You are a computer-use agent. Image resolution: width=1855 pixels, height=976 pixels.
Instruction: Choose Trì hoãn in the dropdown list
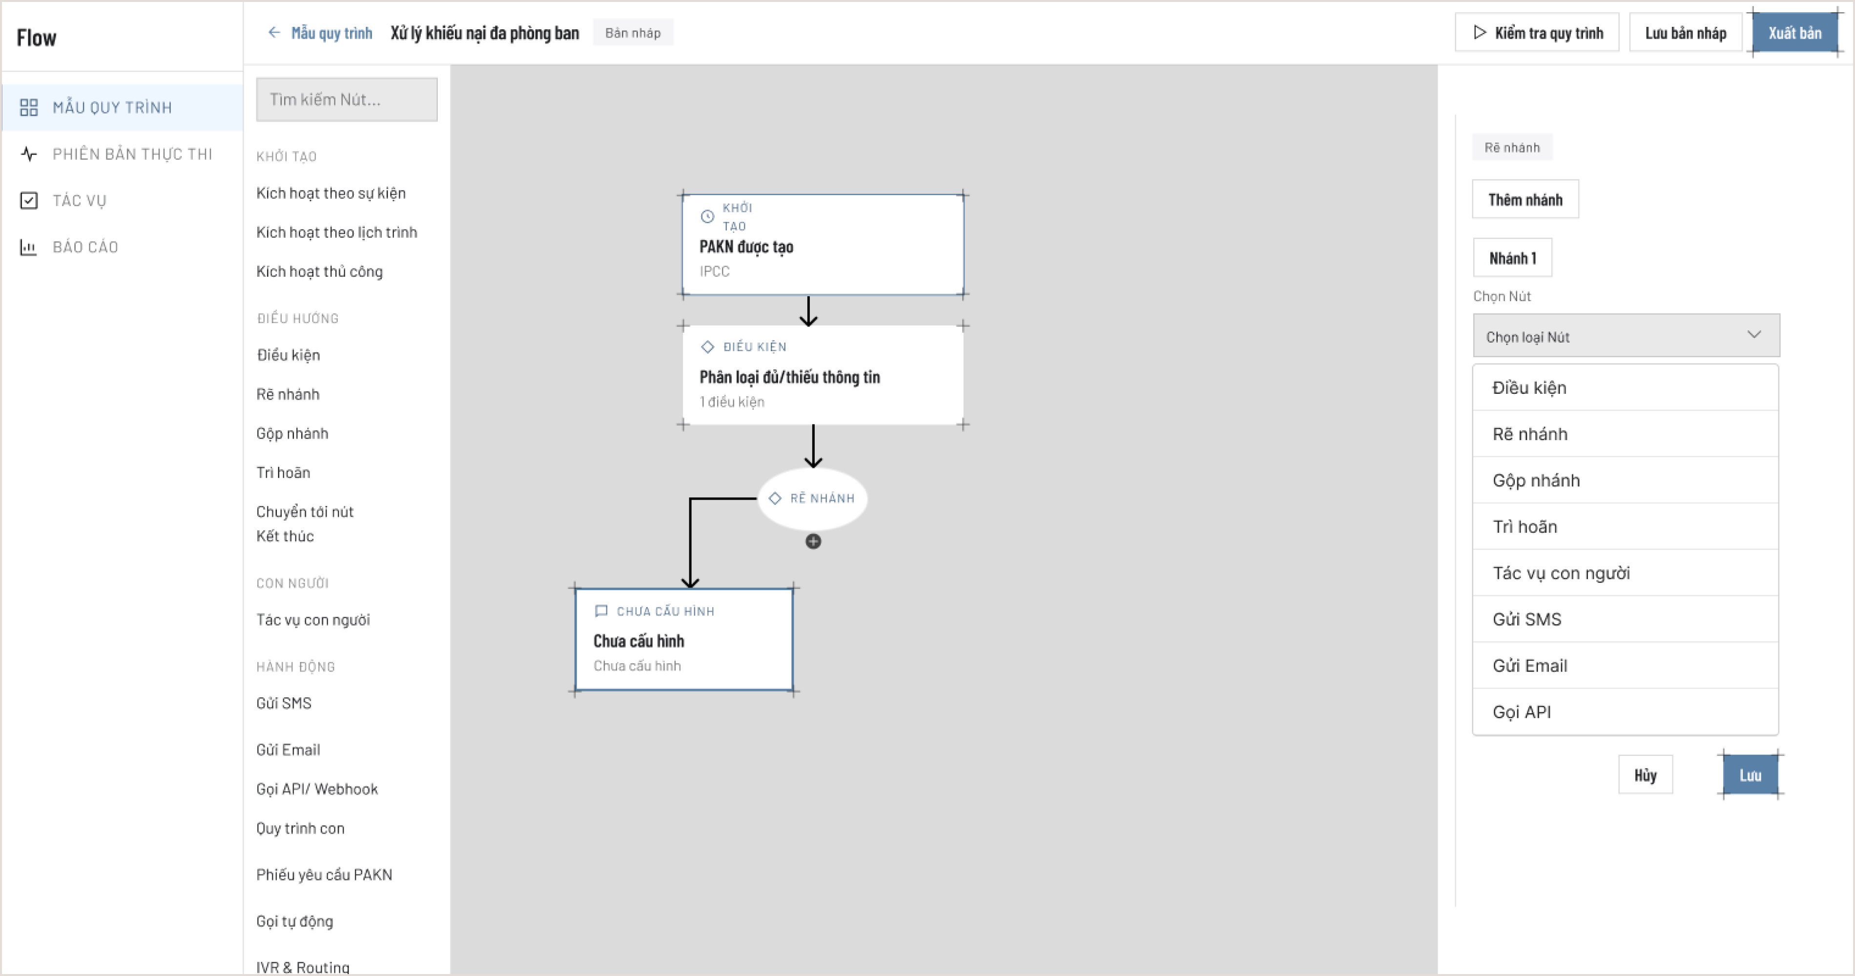pyautogui.click(x=1625, y=526)
